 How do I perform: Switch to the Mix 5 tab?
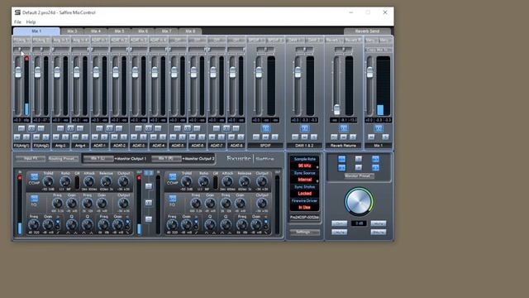coord(119,31)
